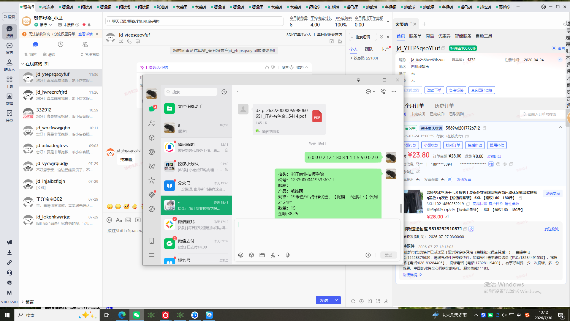Open 待办 to-do in left sidebar
The height and width of the screenshot is (321, 570).
[9, 116]
